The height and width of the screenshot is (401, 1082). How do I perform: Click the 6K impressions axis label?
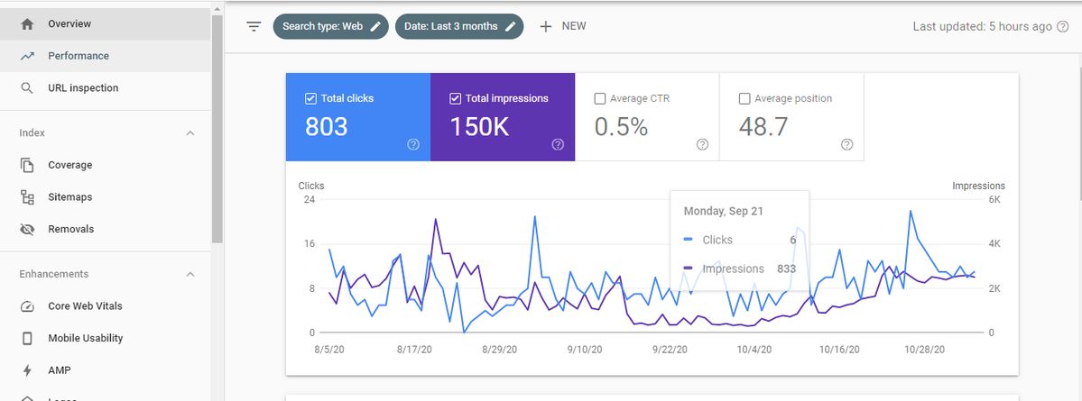994,200
